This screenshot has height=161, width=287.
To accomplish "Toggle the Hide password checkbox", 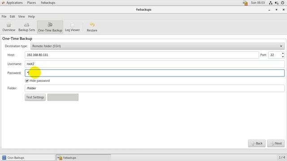I will point(27,80).
